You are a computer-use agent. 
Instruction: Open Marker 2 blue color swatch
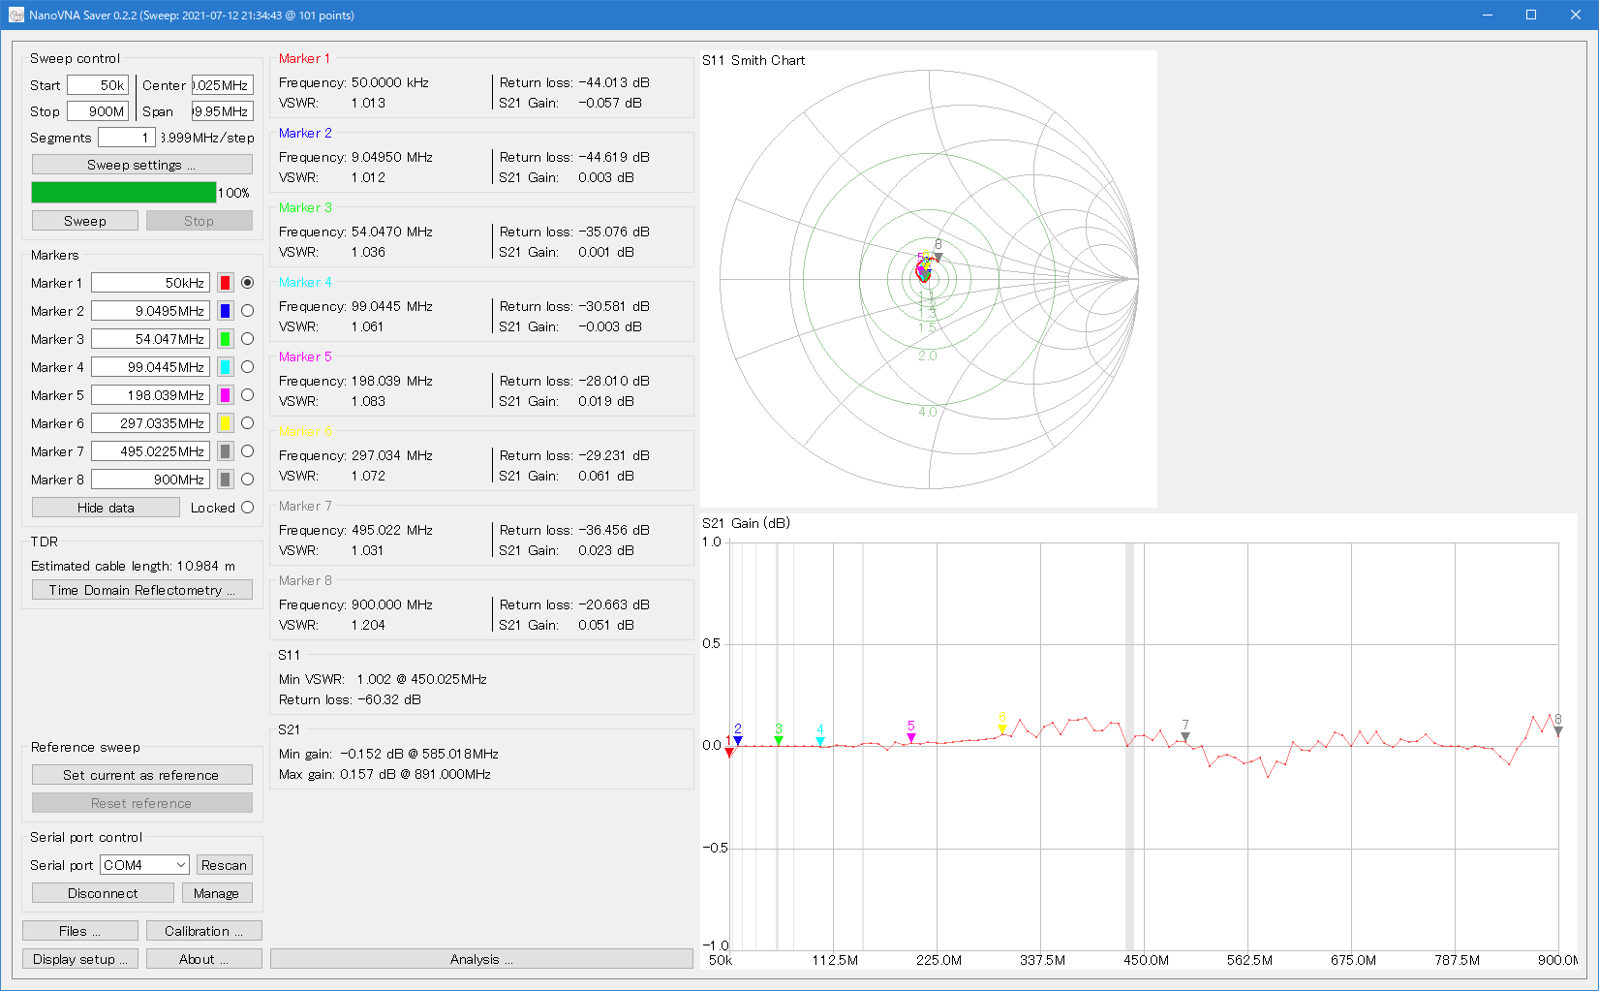(x=226, y=311)
